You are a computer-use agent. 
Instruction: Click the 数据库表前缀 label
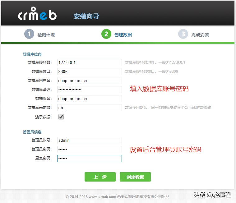click(40, 108)
